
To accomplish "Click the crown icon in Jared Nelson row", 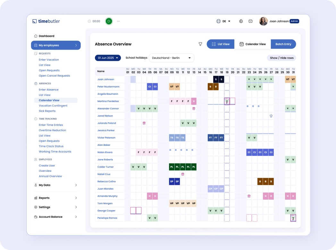I will pyautogui.click(x=271, y=116).
